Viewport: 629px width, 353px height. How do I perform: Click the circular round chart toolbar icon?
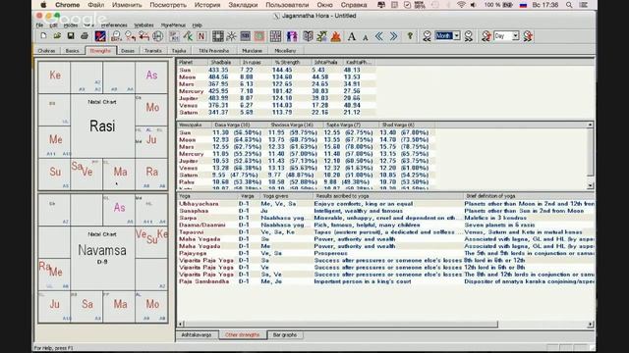coord(158,36)
